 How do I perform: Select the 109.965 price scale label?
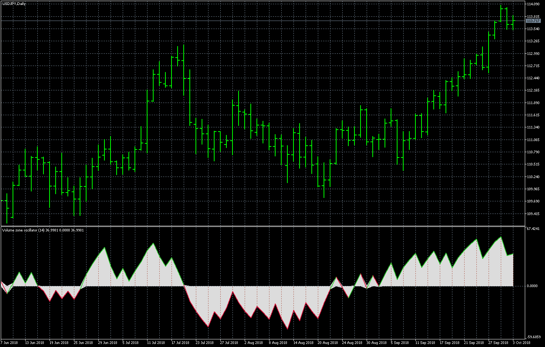533,189
